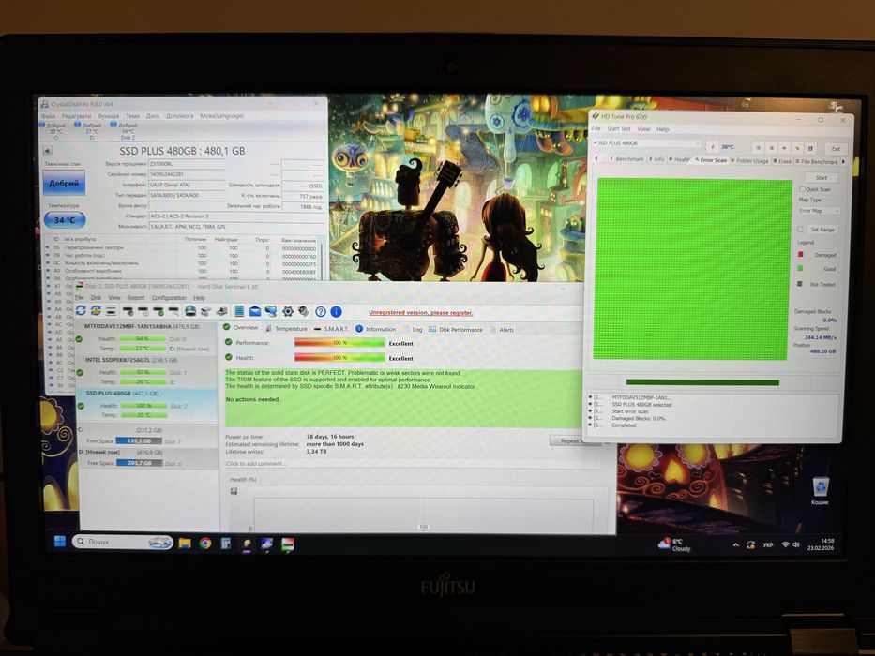This screenshot has height=656, width=875.
Task: Open the configuration gear icon in Hard Disk Sentinel toolbar
Action: pyautogui.click(x=287, y=311)
